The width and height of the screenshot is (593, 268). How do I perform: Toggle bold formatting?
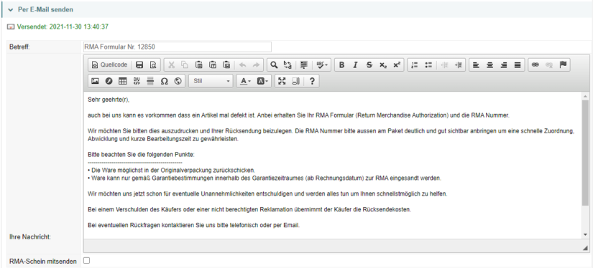click(342, 64)
